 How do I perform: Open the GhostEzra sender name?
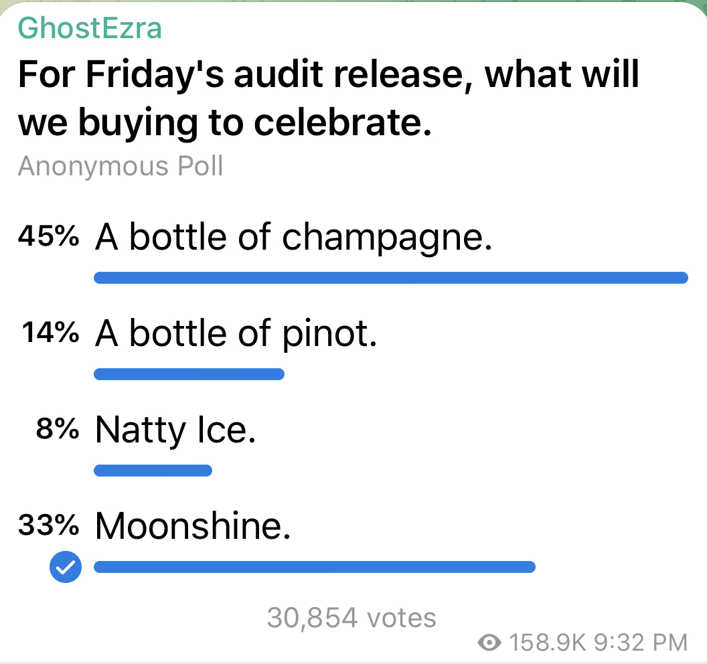[x=90, y=28]
